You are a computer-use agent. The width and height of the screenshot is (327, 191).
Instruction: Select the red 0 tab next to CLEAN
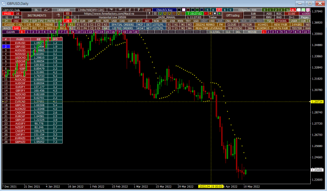(x=21, y=32)
